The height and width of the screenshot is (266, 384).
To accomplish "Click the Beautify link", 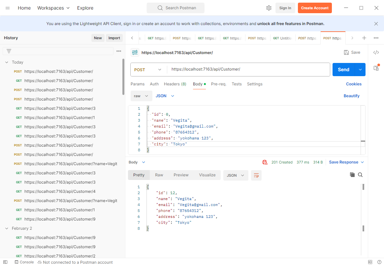I will click(x=351, y=96).
